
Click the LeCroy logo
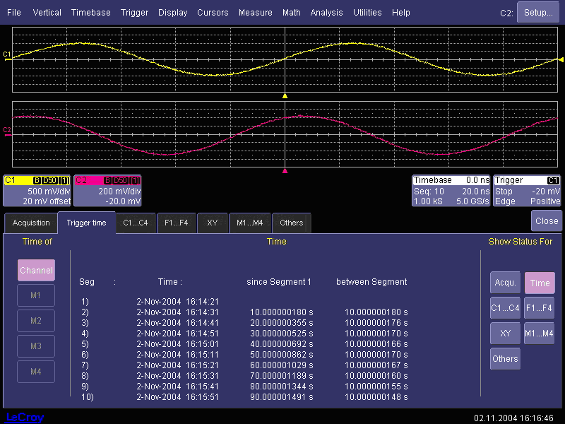[x=25, y=417]
